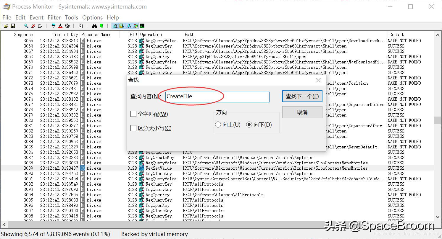This screenshot has height=239, width=442.
Task: Click the 查找内容 text field containing CreateFile
Action: click(x=217, y=96)
